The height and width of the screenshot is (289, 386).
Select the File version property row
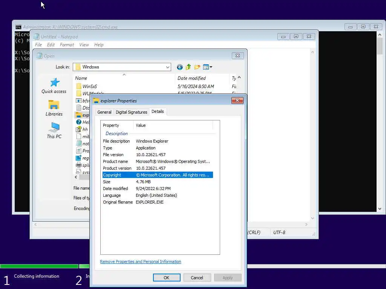pyautogui.click(x=158, y=155)
